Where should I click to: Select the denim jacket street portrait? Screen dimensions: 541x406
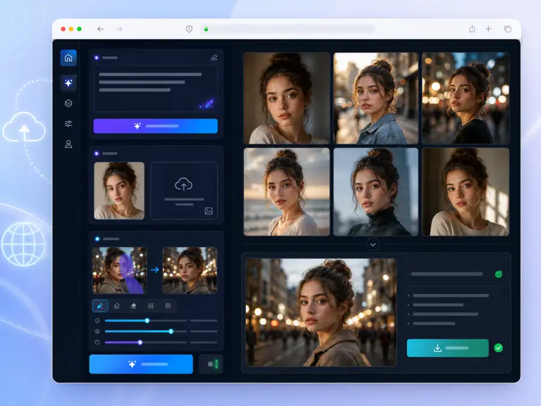[x=376, y=98]
